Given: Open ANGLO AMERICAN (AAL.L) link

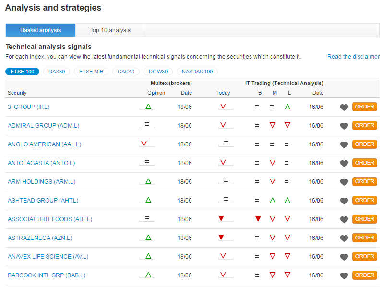Looking at the screenshot, I should [45, 144].
